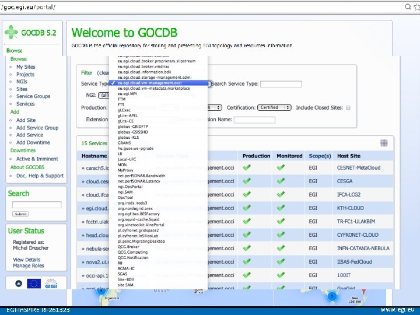Open CYFRONET-CLOUD host site
Image resolution: width=420 pixels, height=315 pixels.
(358, 235)
